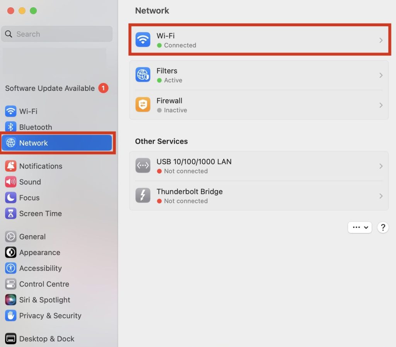Select Sound in the sidebar list
This screenshot has height=347, width=396.
pyautogui.click(x=57, y=182)
